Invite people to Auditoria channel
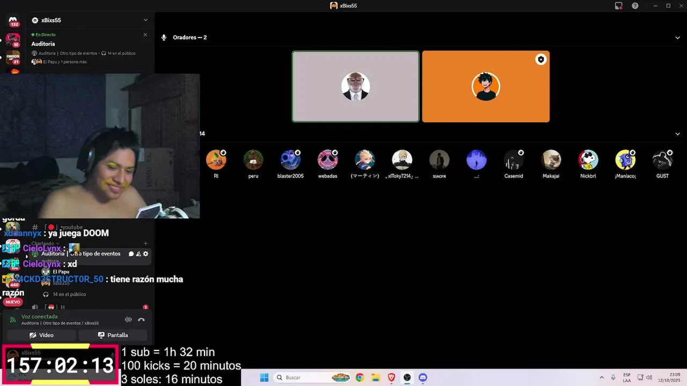Image resolution: width=687 pixels, height=386 pixels. [x=138, y=254]
